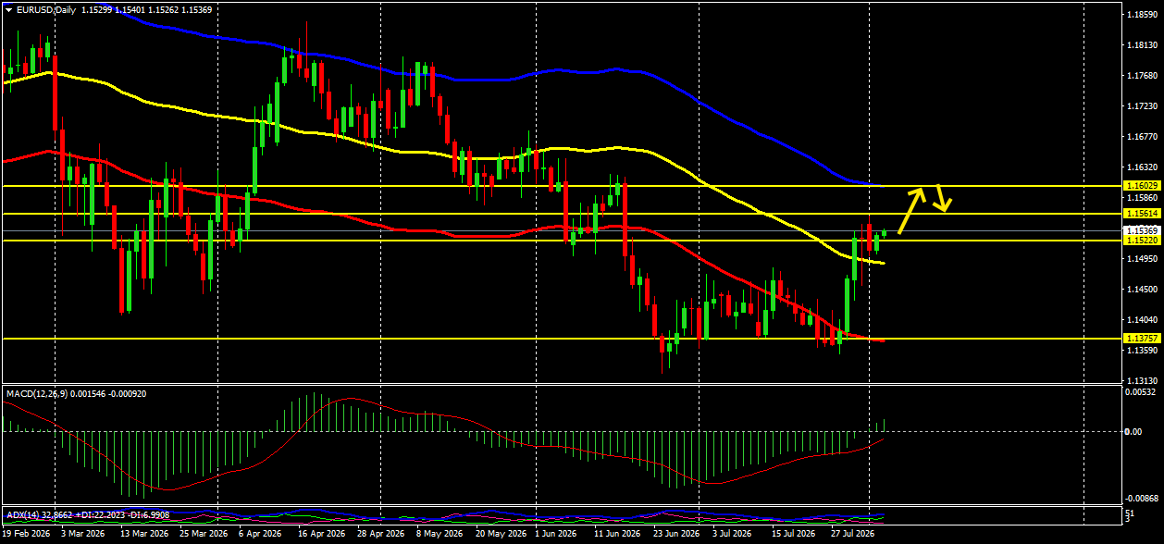The height and width of the screenshot is (544, 1164).
Task: Click the 1.16770 price axis value
Action: tap(1143, 137)
